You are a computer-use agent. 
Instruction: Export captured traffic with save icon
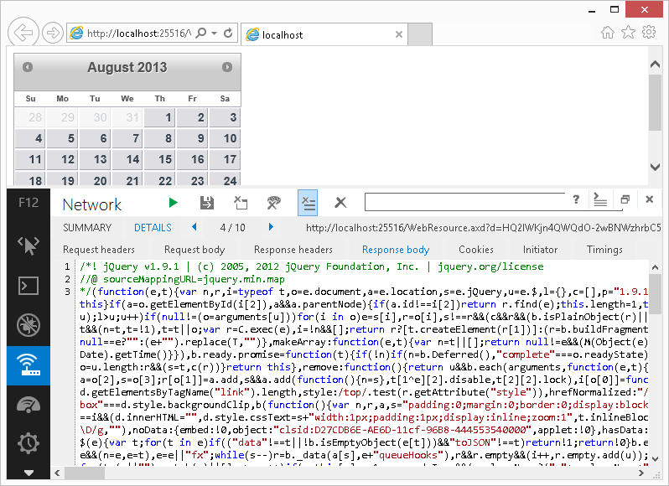coord(207,203)
